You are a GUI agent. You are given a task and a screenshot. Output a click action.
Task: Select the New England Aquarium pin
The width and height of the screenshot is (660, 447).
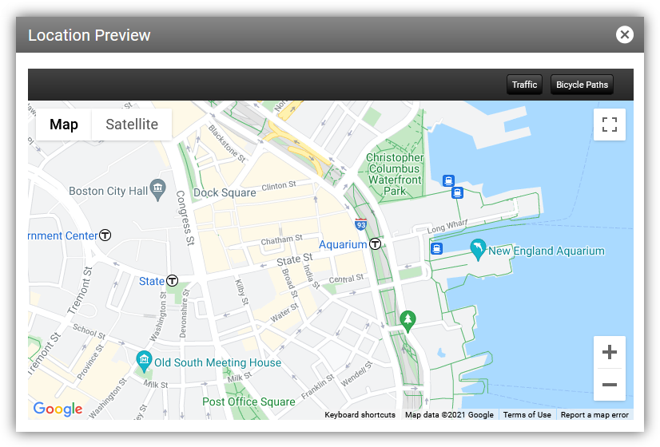(478, 249)
